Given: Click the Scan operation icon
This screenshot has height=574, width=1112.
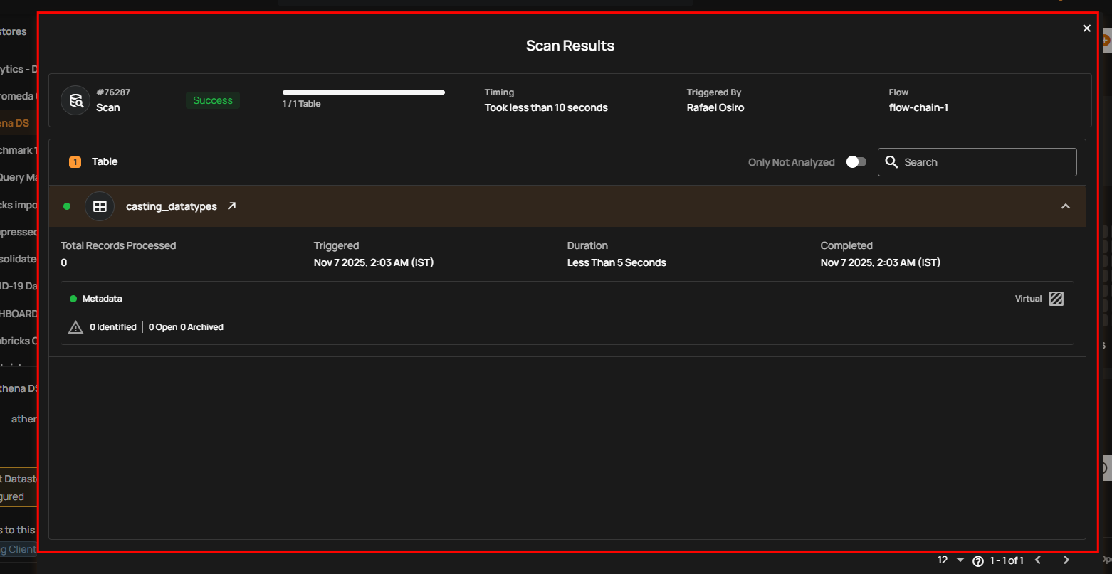Looking at the screenshot, I should (75, 100).
